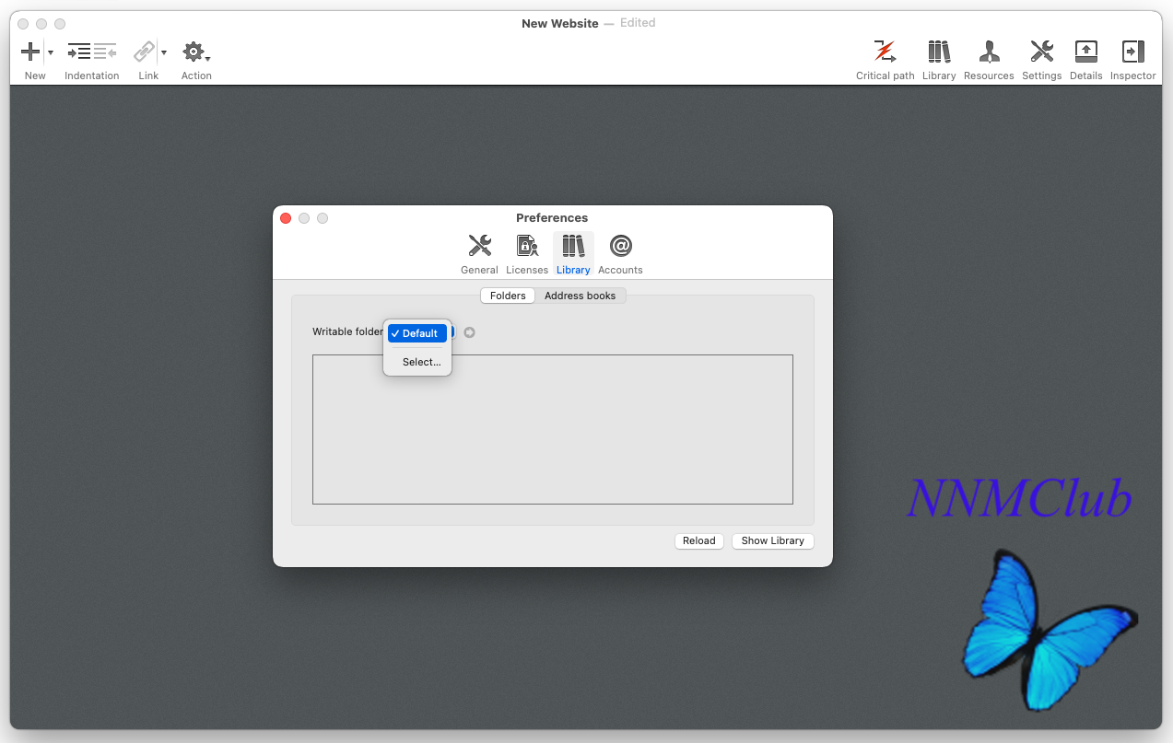
Task: Expand the Link dropdown arrow
Action: point(164,52)
